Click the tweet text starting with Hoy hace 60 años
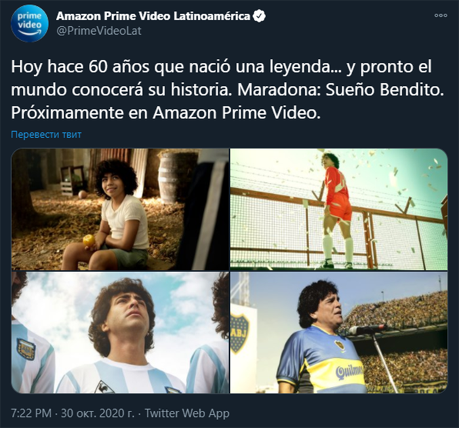Image resolution: width=459 pixels, height=428 pixels. point(228,90)
